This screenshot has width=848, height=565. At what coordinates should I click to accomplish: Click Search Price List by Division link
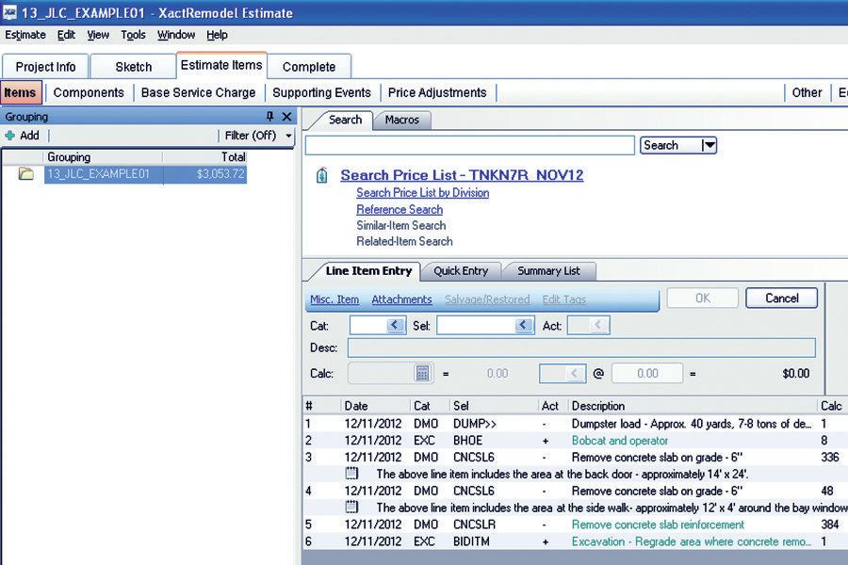(422, 193)
